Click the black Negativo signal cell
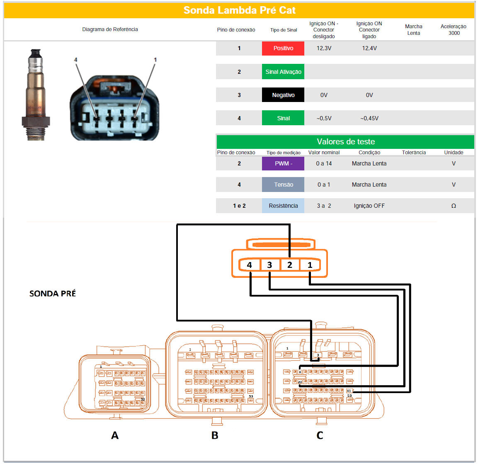 tap(283, 95)
